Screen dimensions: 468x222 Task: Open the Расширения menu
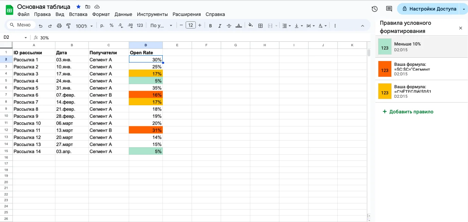click(x=187, y=14)
